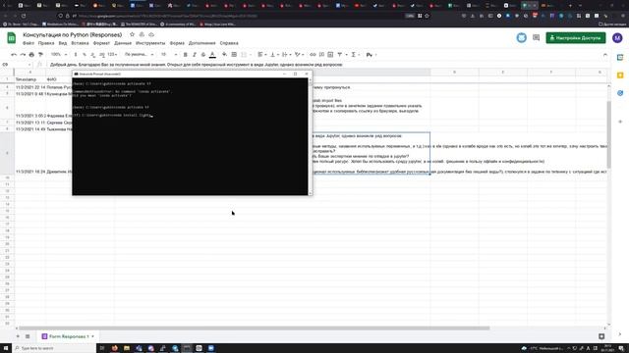Image resolution: width=629 pixels, height=353 pixels.
Task: Star the Консультация по Python document
Action: coord(132,35)
